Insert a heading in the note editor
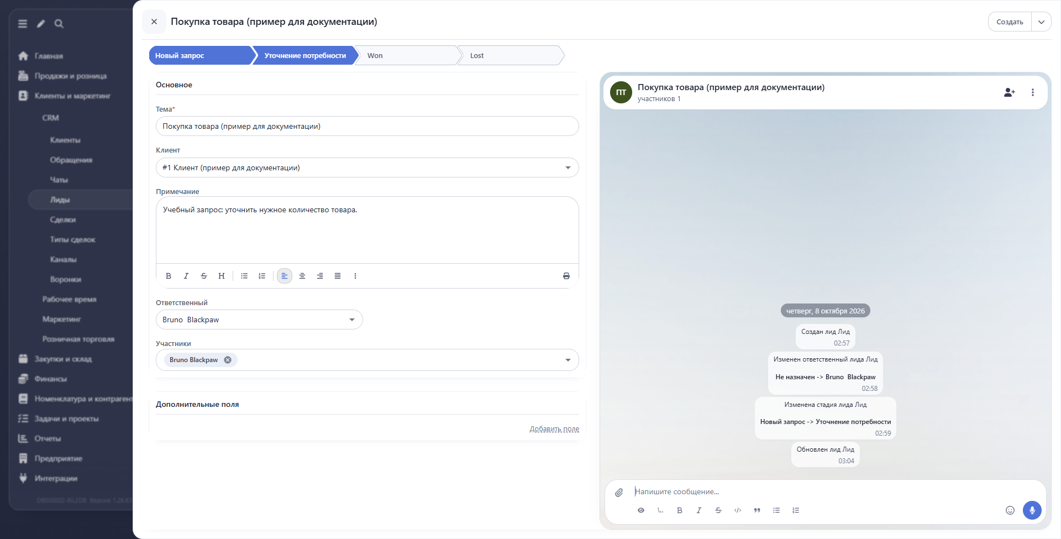Image resolution: width=1061 pixels, height=539 pixels. [222, 276]
